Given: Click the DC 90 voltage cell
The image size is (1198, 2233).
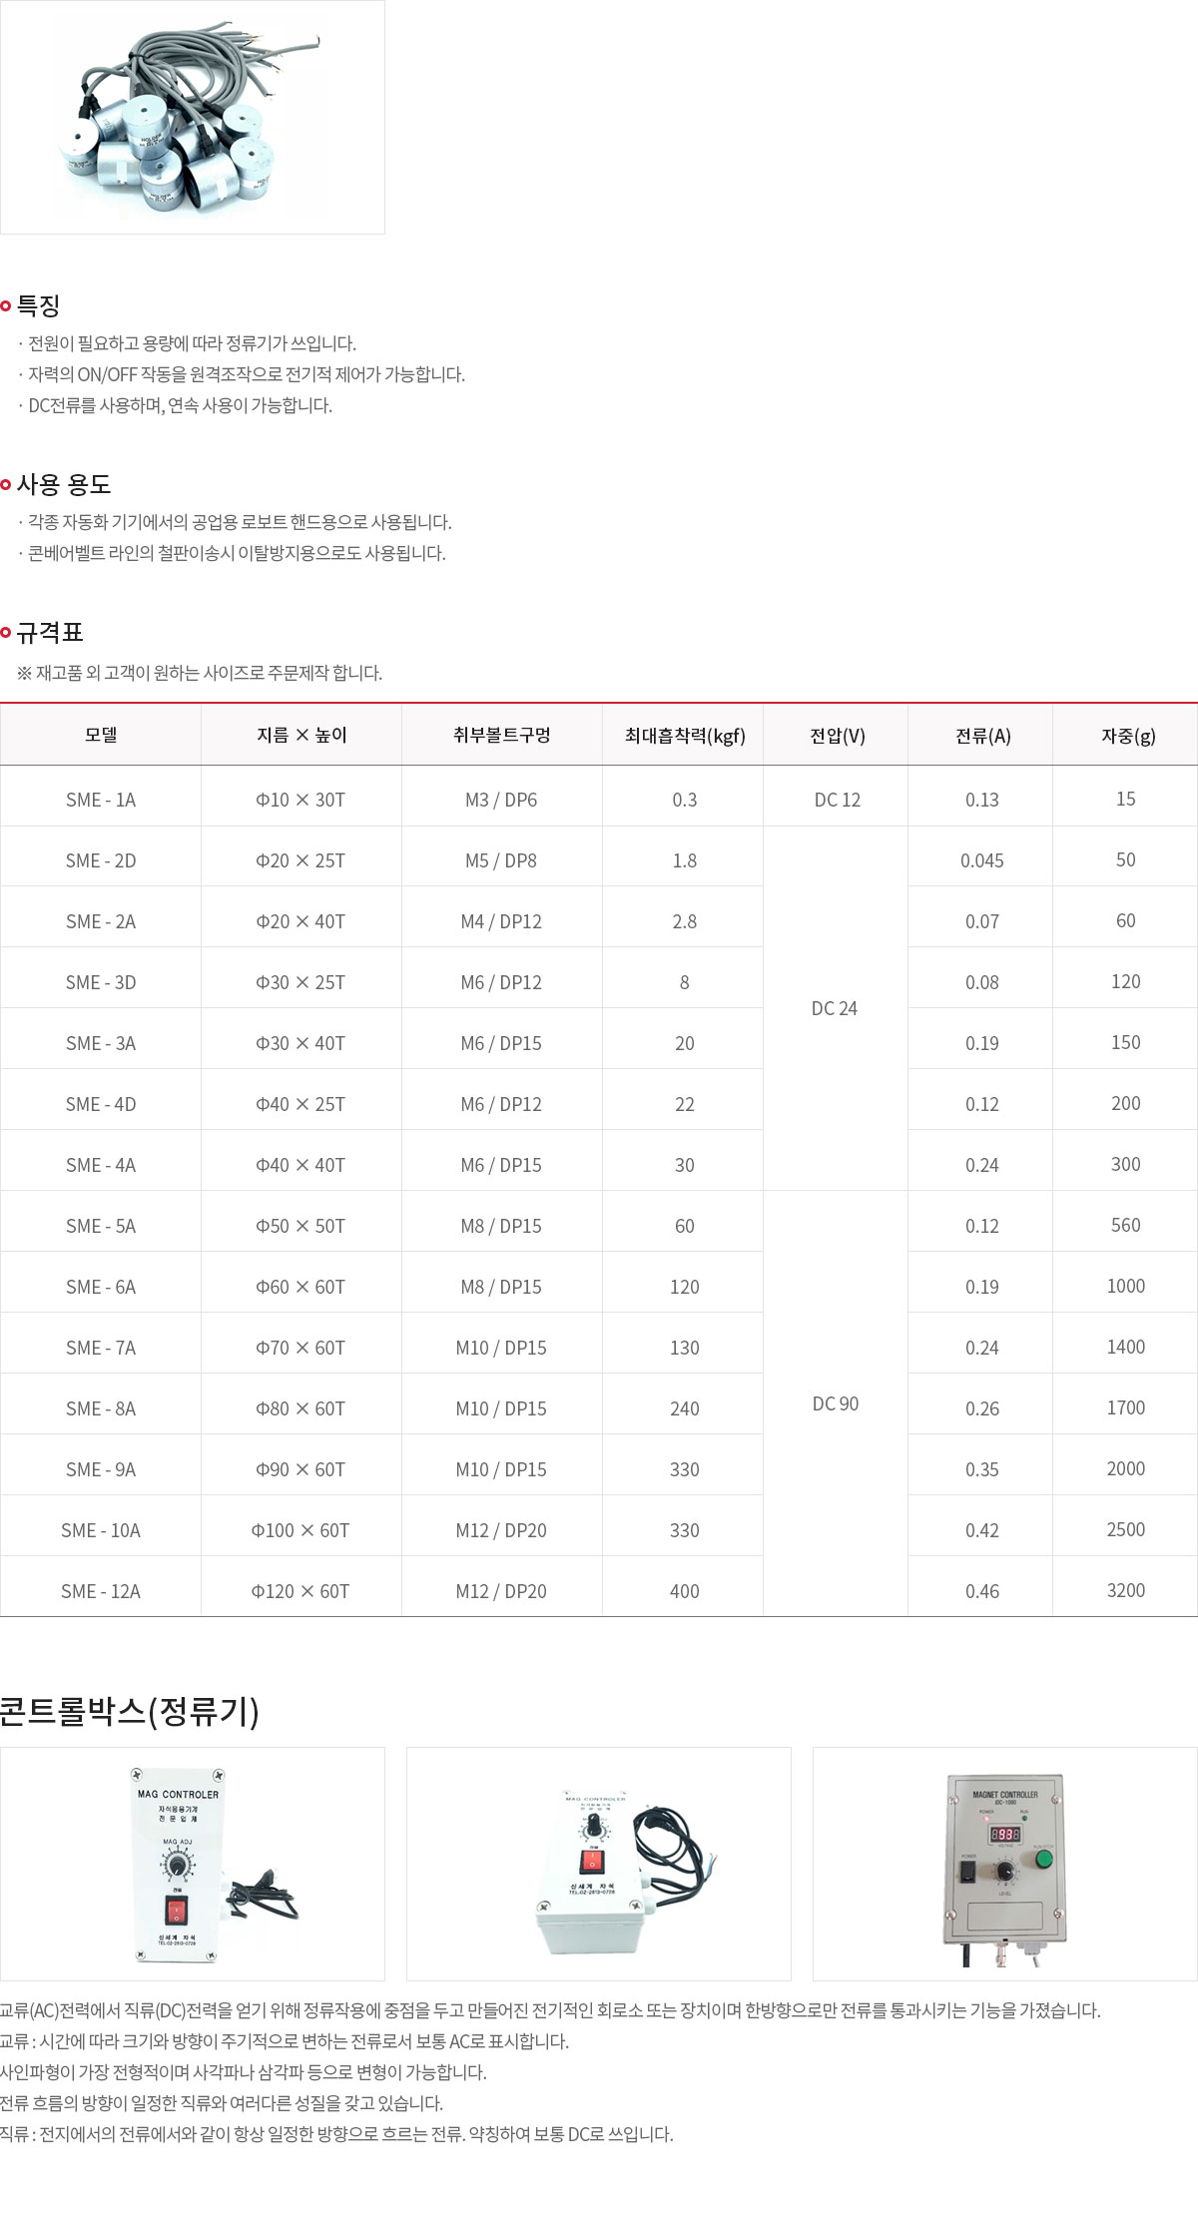Looking at the screenshot, I should point(836,1403).
